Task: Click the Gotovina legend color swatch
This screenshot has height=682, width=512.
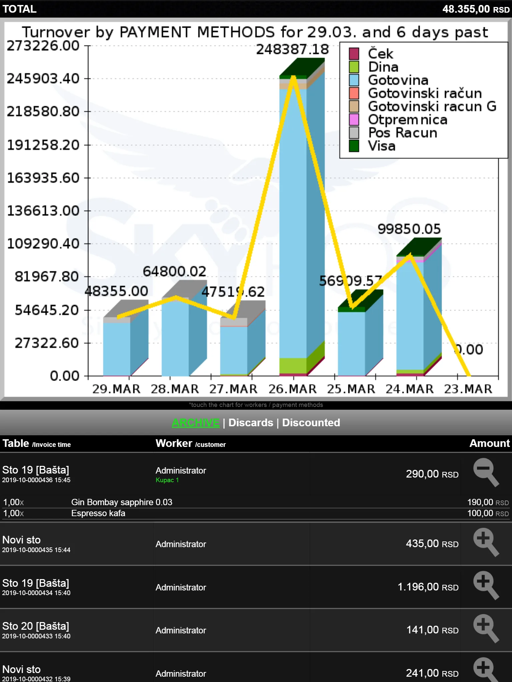Action: pos(354,80)
